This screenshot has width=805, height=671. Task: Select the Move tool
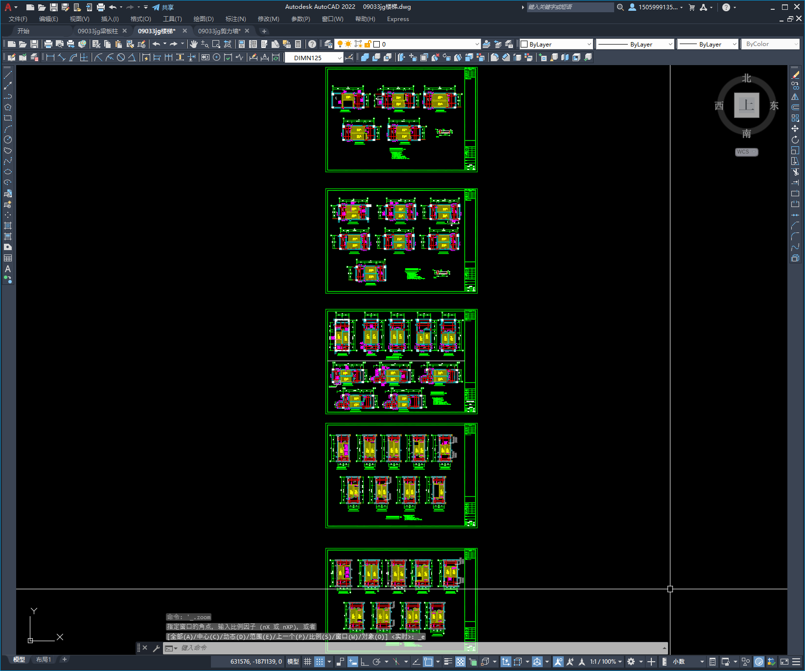[x=795, y=129]
